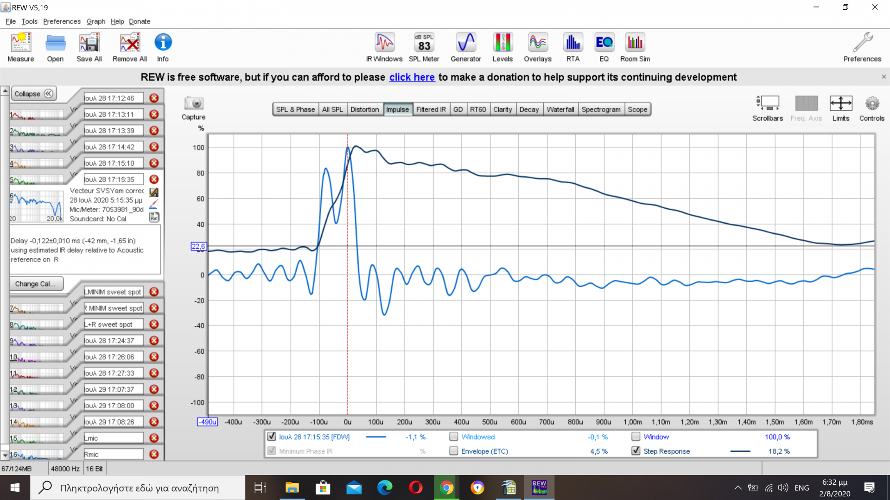Viewport: 890px width, 500px height.
Task: Open graph Controls gear
Action: [x=872, y=108]
